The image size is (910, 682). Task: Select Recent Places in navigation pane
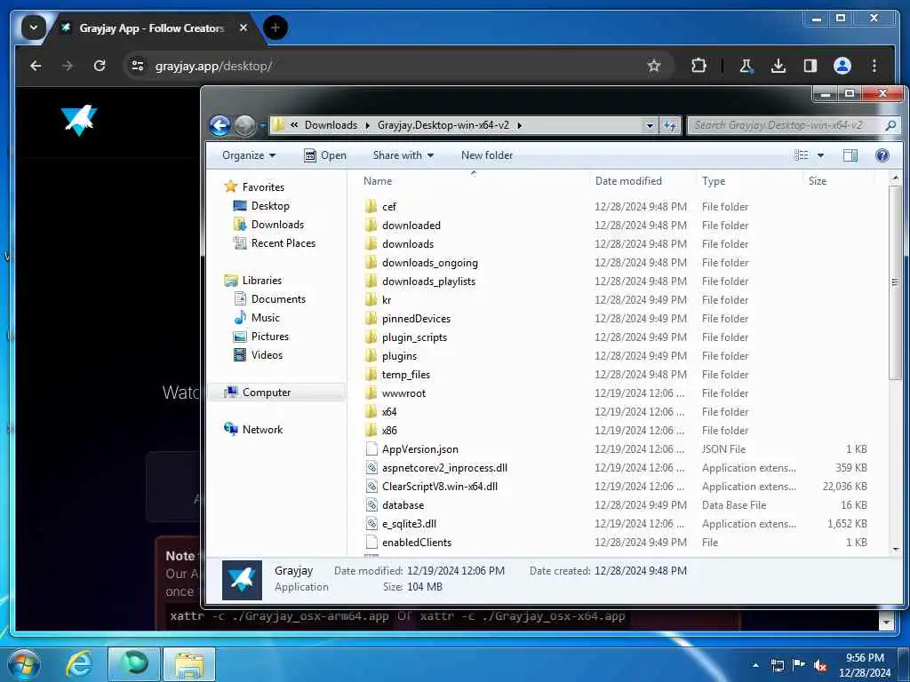tap(283, 243)
